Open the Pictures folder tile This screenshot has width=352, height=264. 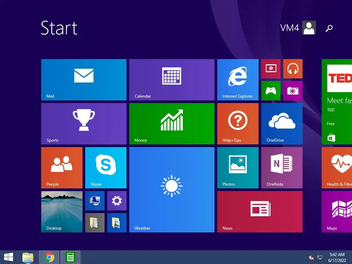tap(117, 223)
